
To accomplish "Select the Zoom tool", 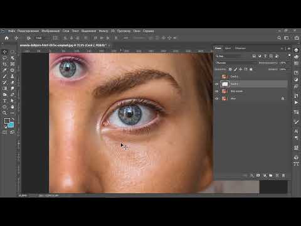I will point(4,113).
